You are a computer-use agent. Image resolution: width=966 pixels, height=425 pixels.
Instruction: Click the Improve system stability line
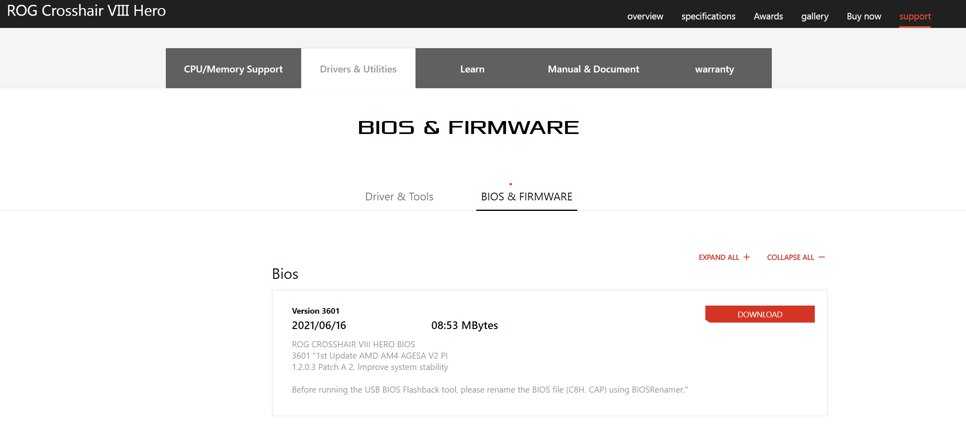coord(370,367)
